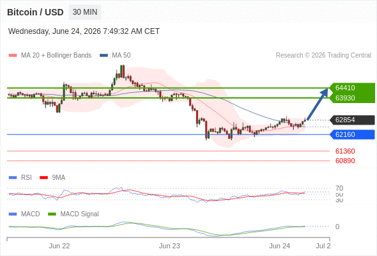Click the blue MACD legend swatch
This screenshot has height=256, width=377.
pyautogui.click(x=13, y=214)
